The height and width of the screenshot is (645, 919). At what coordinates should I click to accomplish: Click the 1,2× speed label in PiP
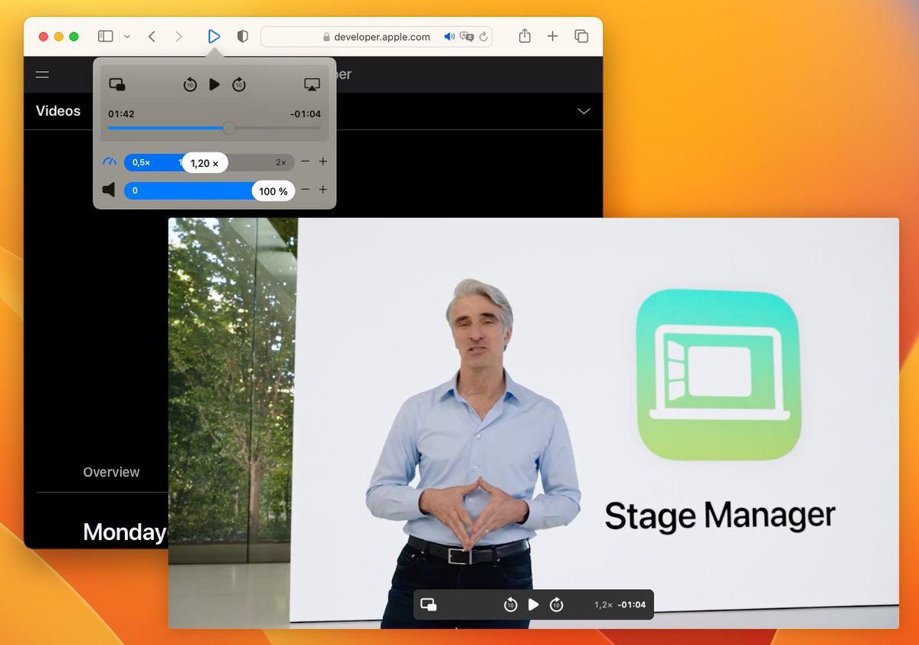click(x=603, y=605)
